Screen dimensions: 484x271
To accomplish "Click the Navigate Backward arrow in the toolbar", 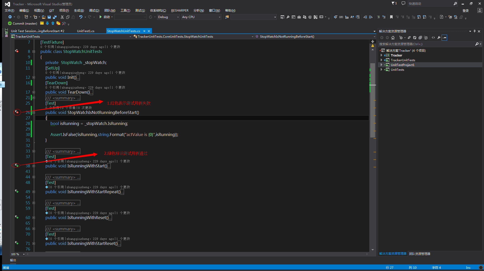I will 10,17.
